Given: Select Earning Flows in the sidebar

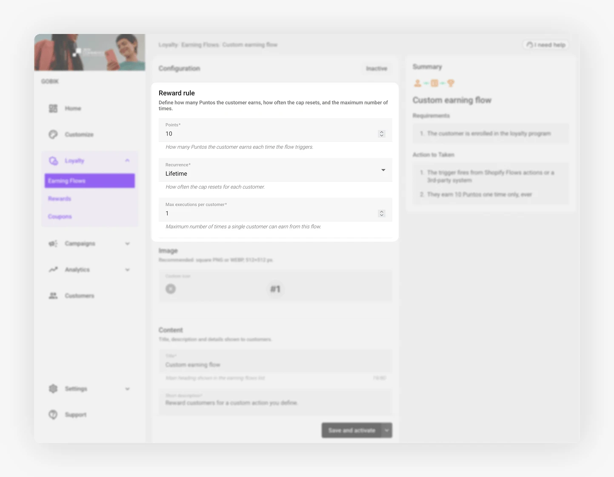Looking at the screenshot, I should tap(90, 181).
